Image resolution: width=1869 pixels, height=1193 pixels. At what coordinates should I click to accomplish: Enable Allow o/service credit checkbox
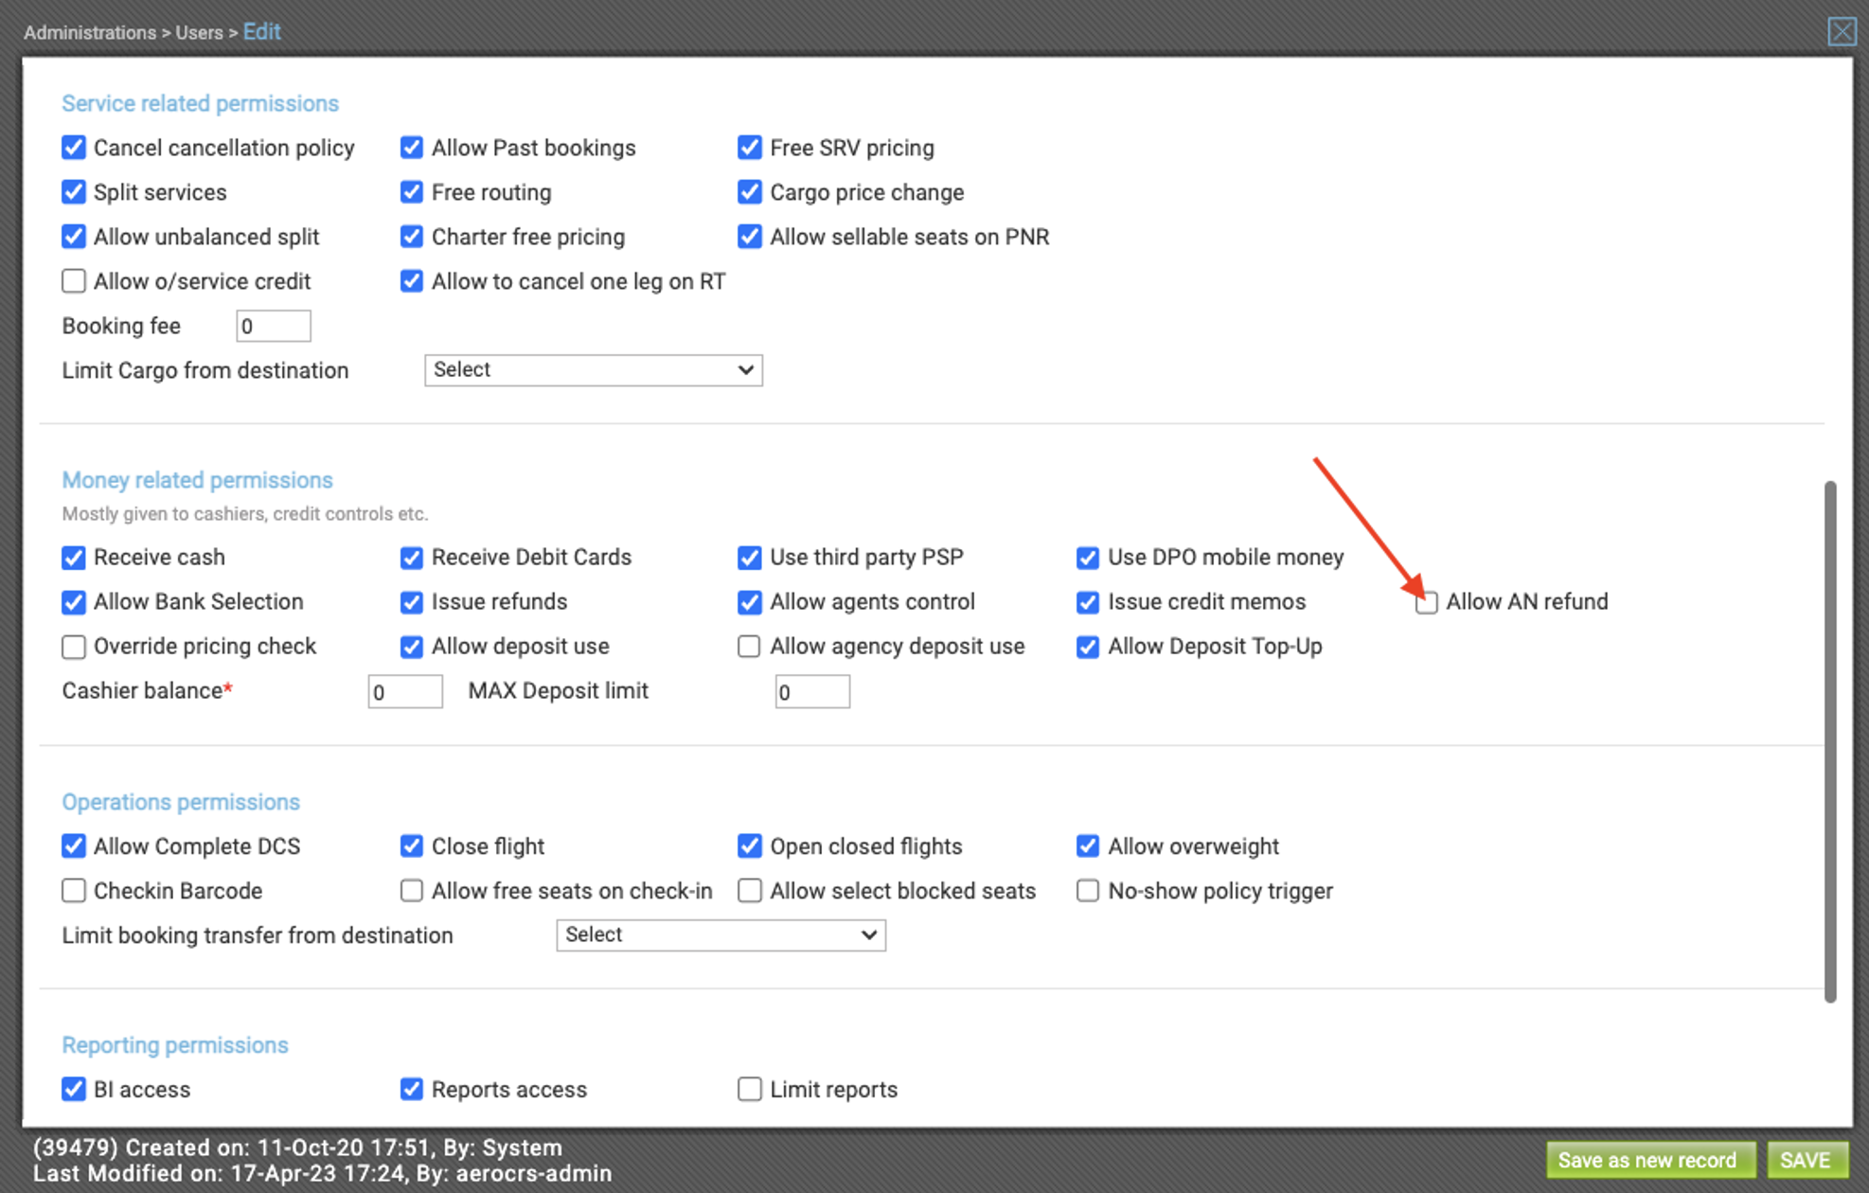click(74, 281)
